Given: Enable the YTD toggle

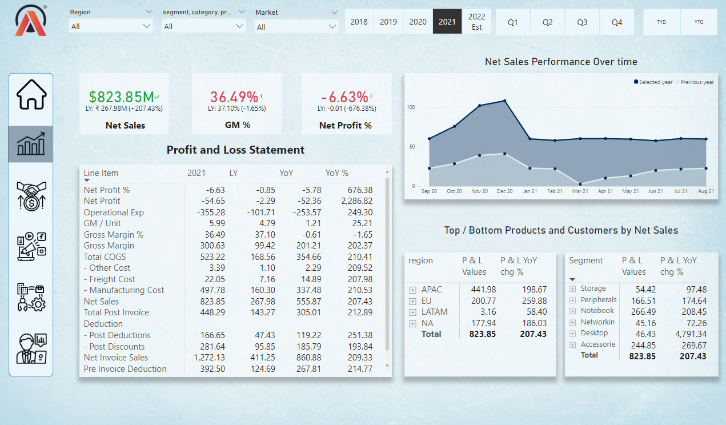Looking at the screenshot, I should coord(661,22).
